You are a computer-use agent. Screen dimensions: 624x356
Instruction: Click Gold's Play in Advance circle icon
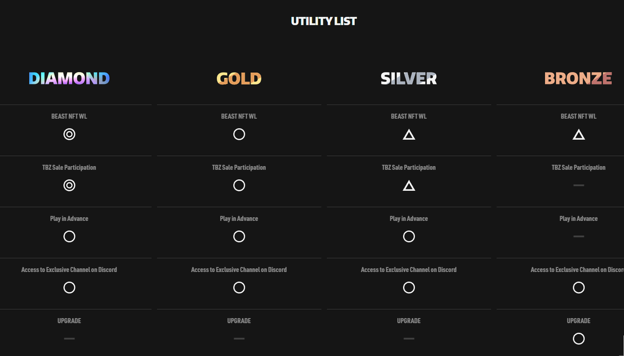click(x=239, y=236)
